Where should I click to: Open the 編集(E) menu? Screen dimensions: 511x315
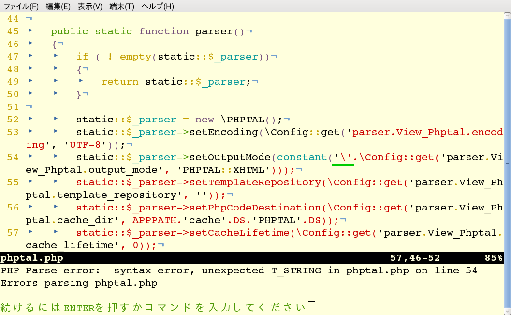click(58, 6)
